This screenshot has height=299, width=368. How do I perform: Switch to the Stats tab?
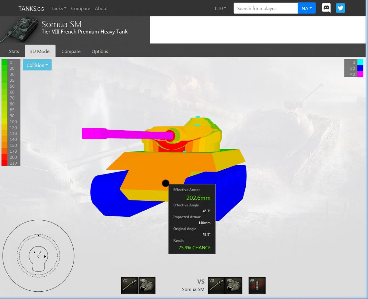click(x=14, y=51)
